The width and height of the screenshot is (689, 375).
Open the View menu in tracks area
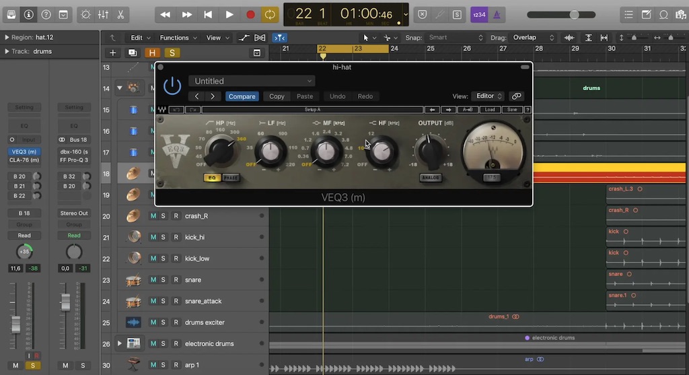217,38
